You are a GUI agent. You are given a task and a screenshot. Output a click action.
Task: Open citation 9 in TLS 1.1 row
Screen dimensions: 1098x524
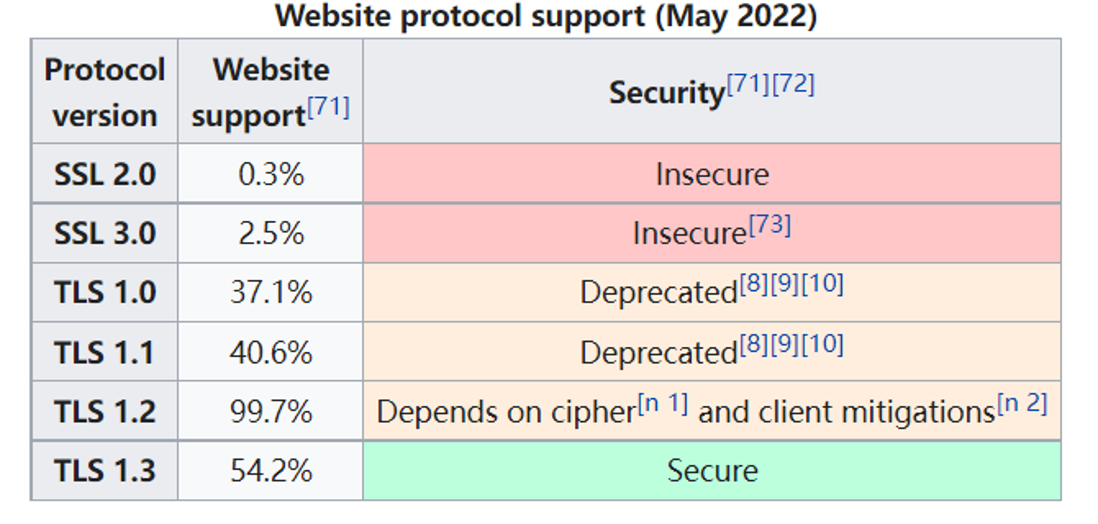point(785,344)
